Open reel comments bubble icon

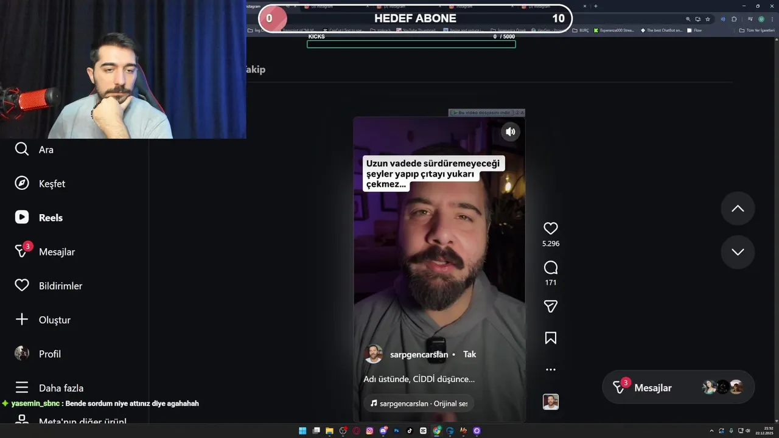click(551, 268)
